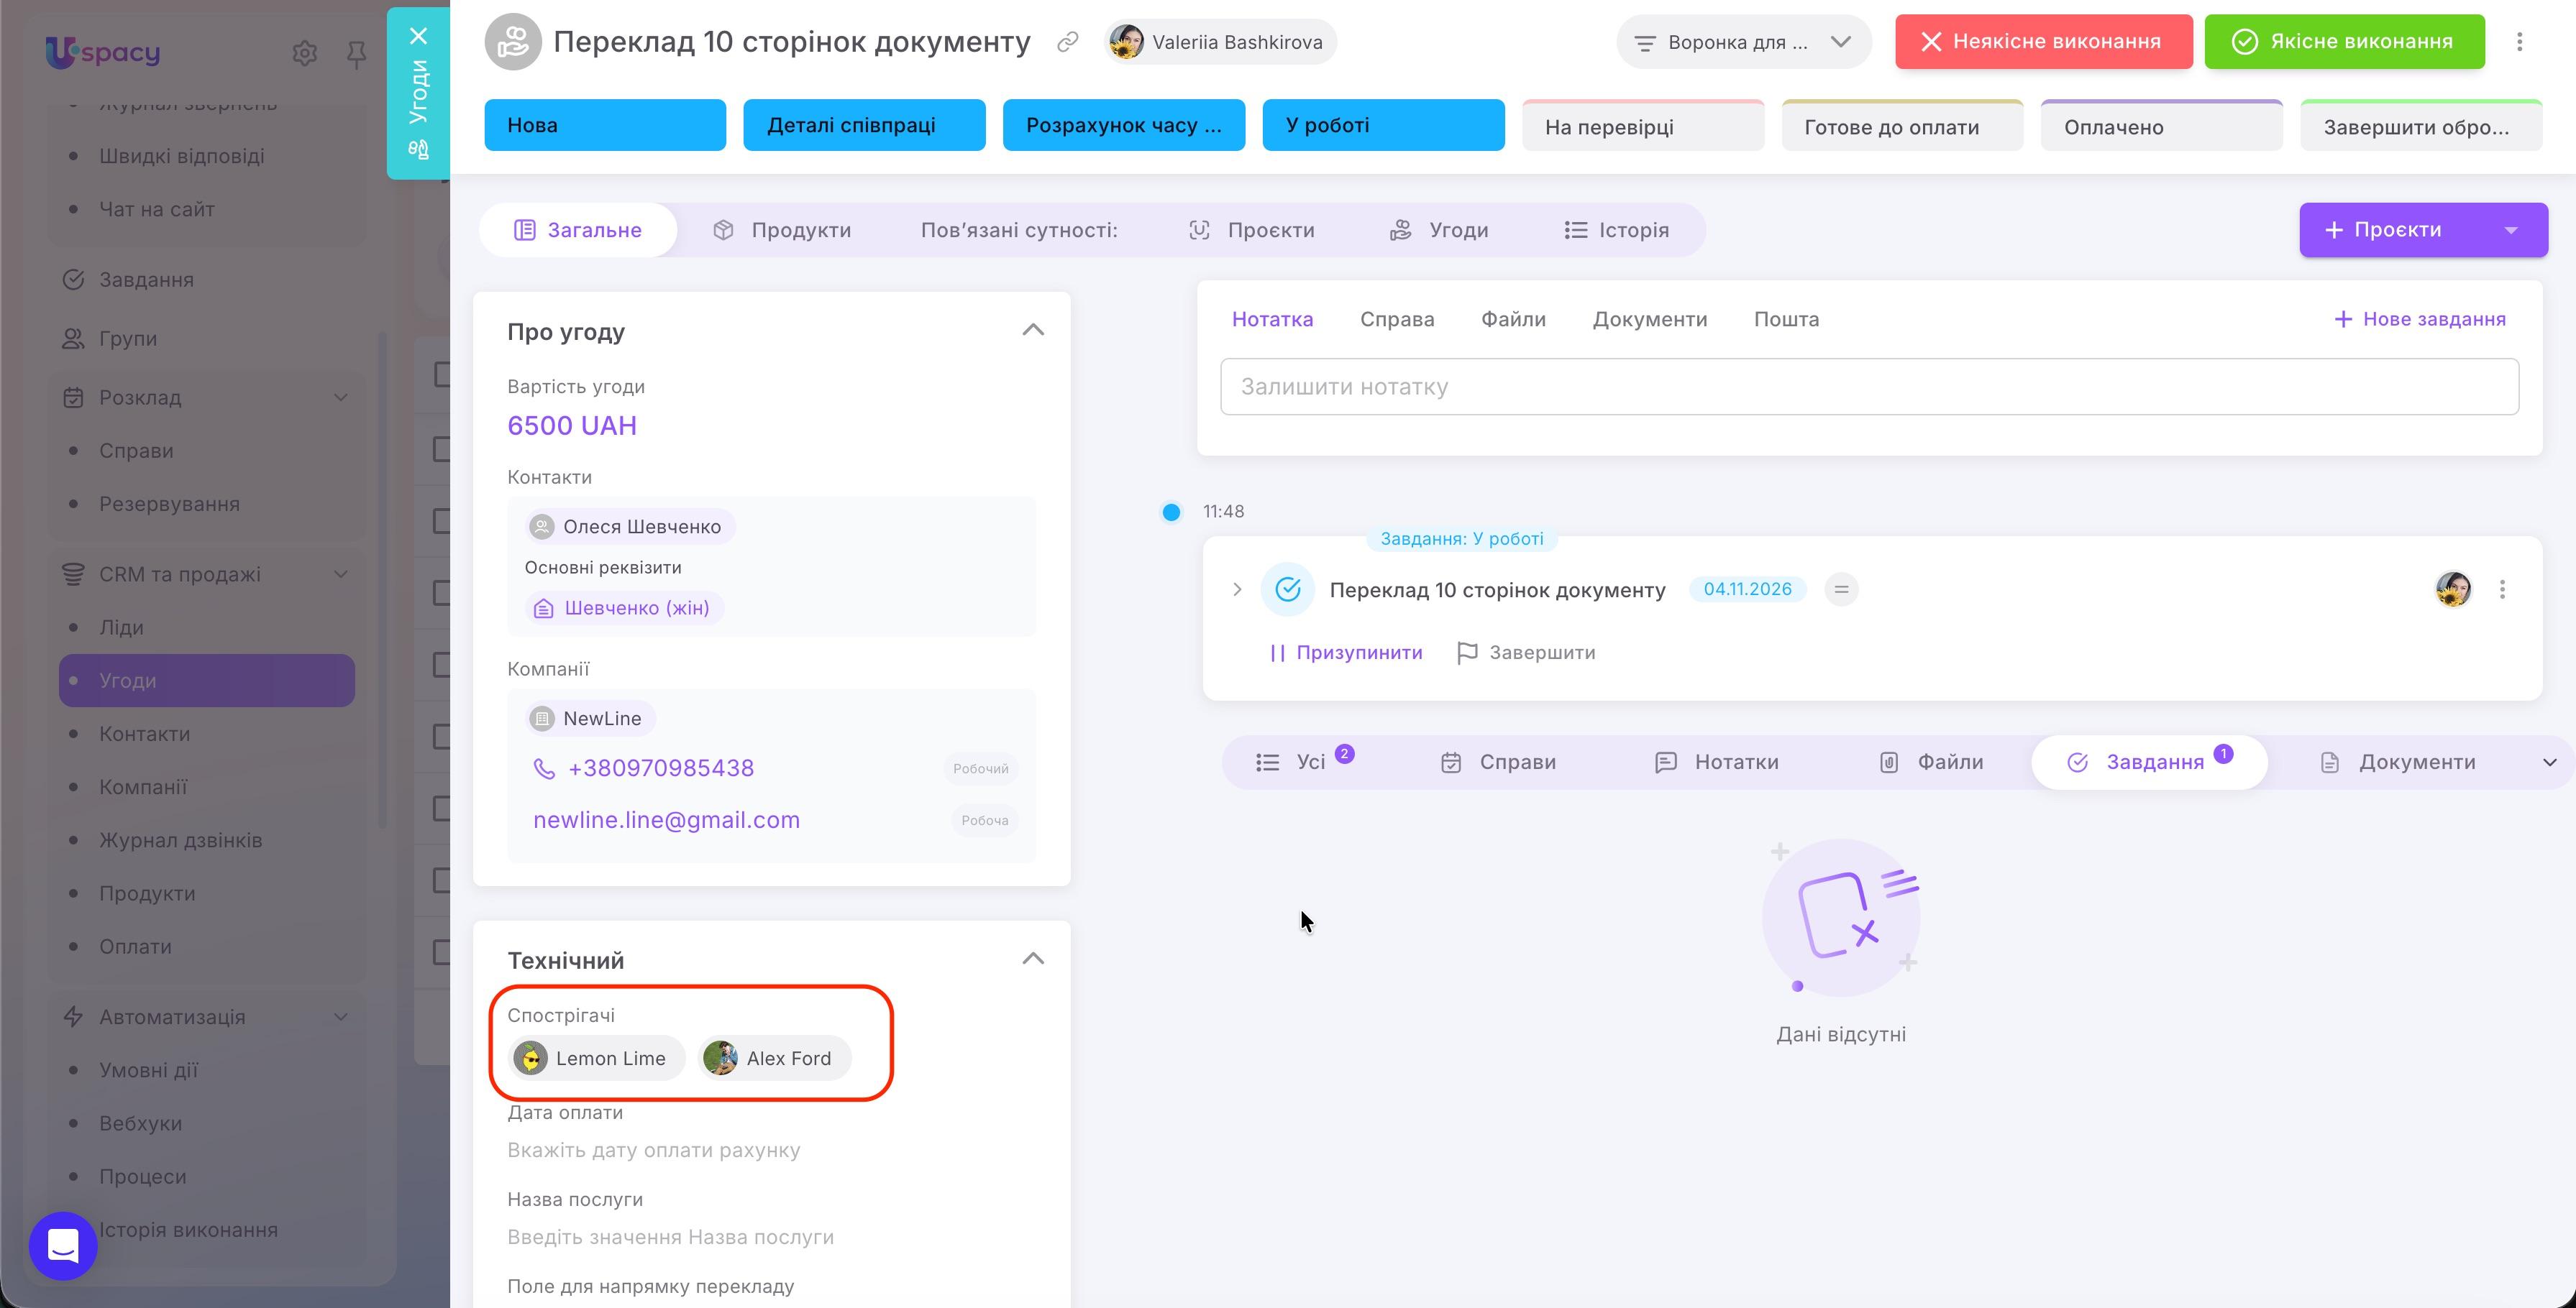Finish task with Завершити
This screenshot has width=2576, height=1308.
pyautogui.click(x=1526, y=653)
